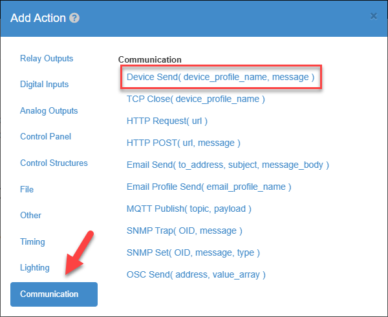Click the highlighted Communication tab
The height and width of the screenshot is (317, 388).
point(54,294)
